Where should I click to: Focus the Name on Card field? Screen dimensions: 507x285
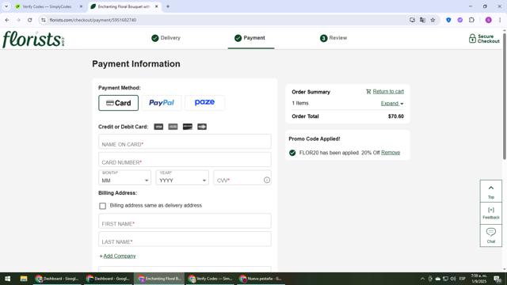(x=185, y=142)
